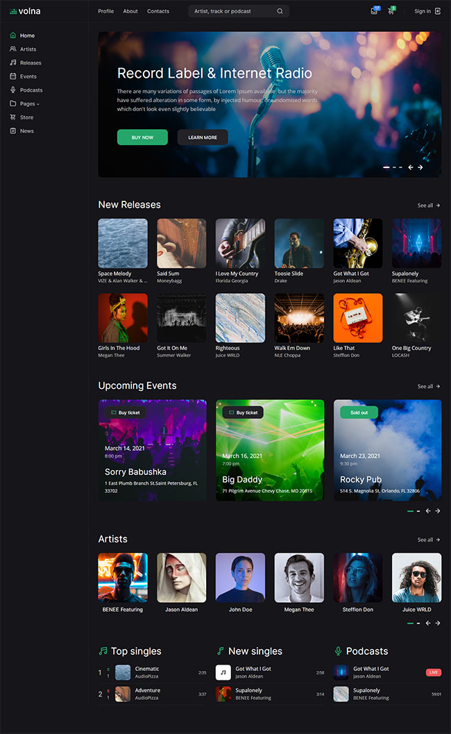Click the Sign in door icon
This screenshot has width=451, height=734.
pos(438,11)
